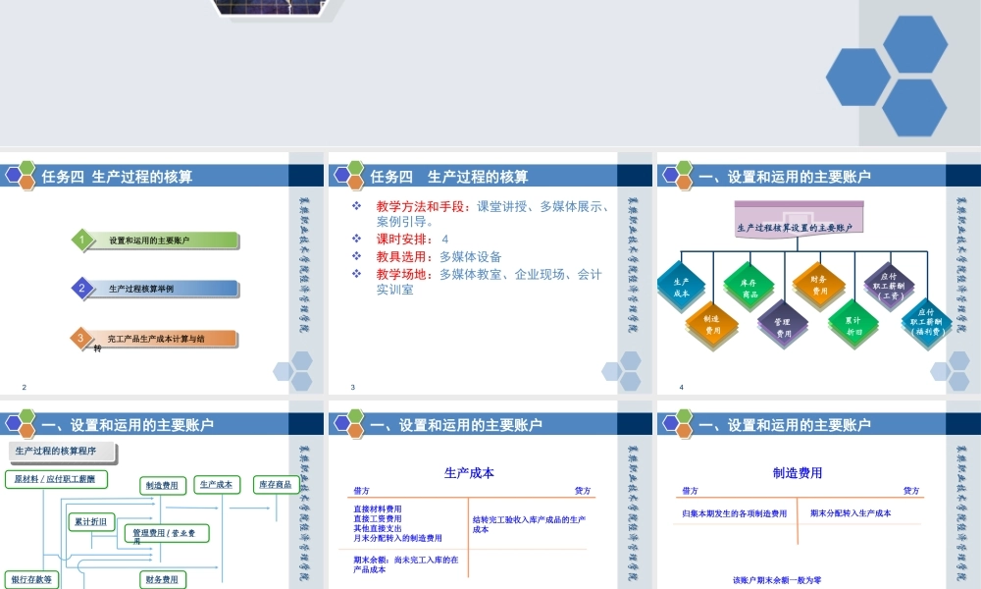
Task: Click the 累计折旧 teal diamond shape
Action: point(853,323)
